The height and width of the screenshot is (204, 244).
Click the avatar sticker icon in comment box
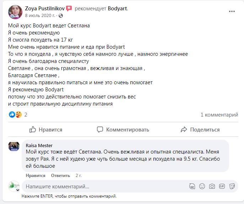pos(192,186)
